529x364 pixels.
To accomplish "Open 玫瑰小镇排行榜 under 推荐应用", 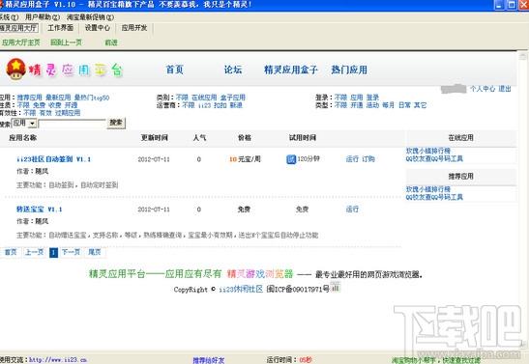I will (428, 189).
